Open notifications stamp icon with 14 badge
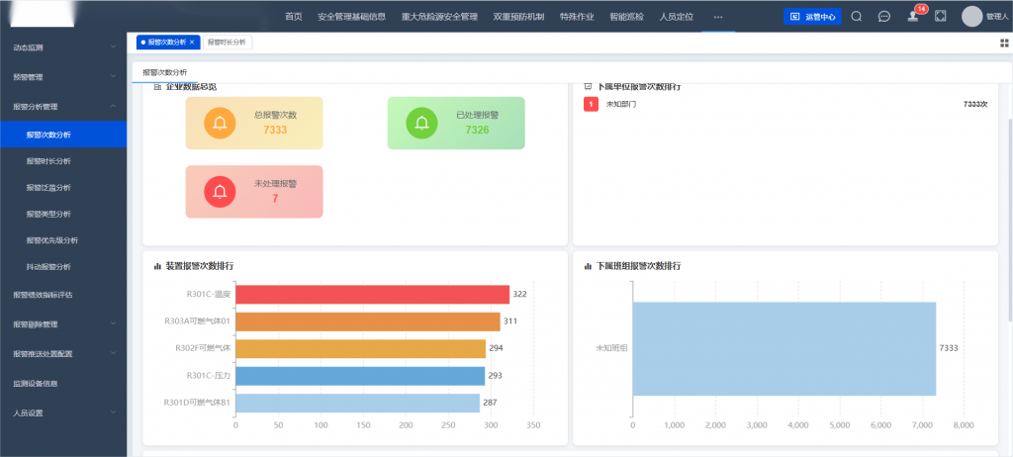 [913, 17]
